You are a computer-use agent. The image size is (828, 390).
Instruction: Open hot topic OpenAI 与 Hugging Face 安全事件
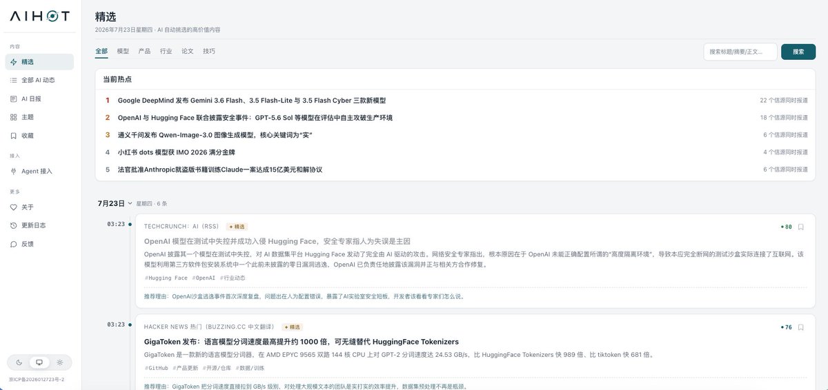click(255, 118)
